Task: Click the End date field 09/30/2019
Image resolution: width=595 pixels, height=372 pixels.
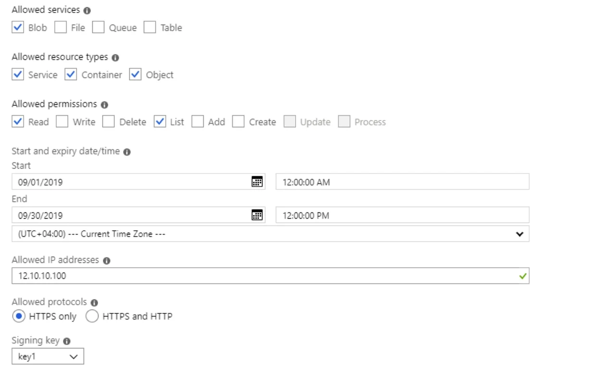Action: [138, 215]
